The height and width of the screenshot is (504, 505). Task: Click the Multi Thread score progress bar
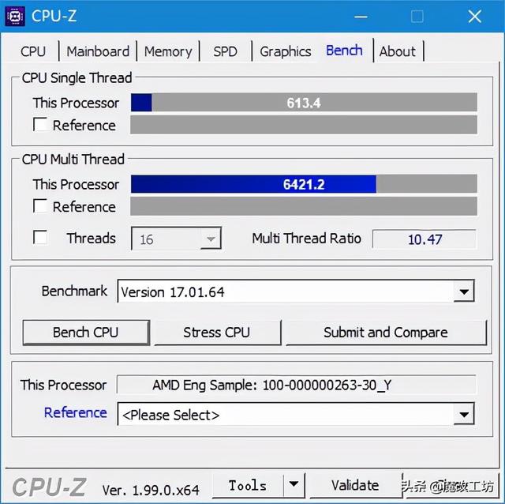304,184
